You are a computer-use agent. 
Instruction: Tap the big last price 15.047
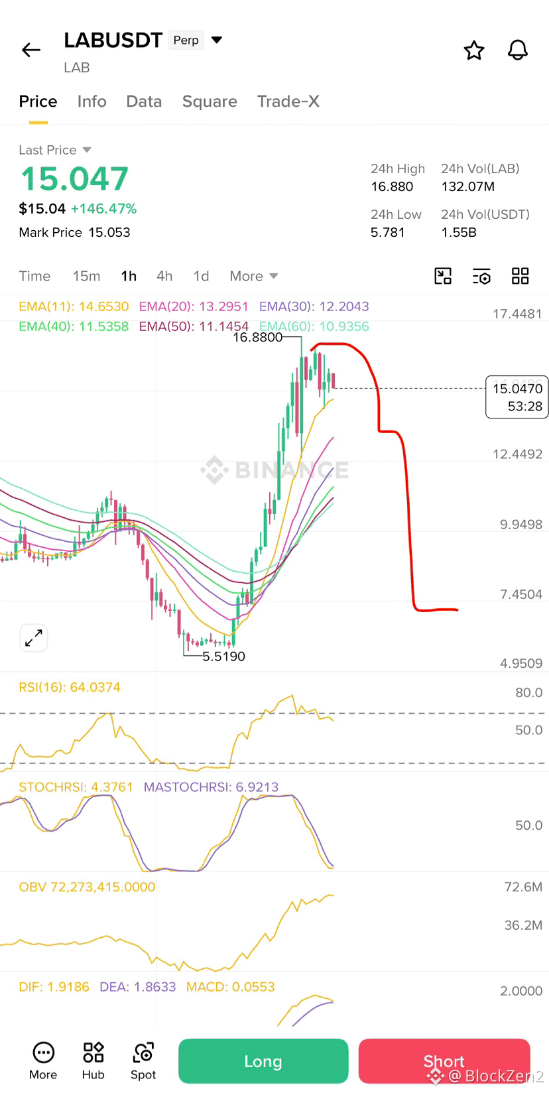74,179
